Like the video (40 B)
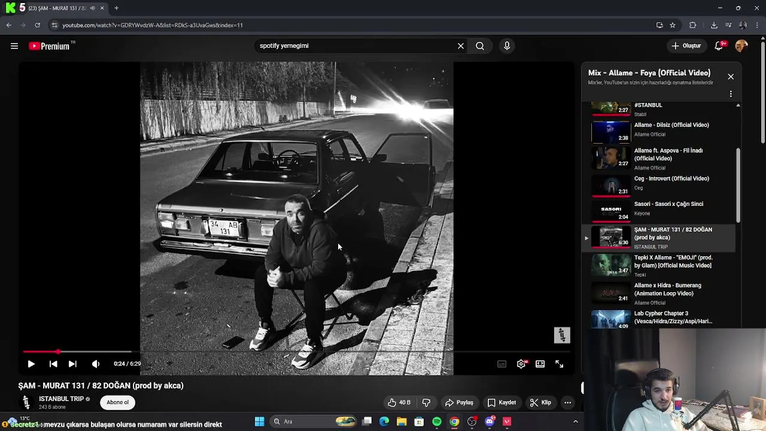Image resolution: width=766 pixels, height=431 pixels. tap(399, 402)
